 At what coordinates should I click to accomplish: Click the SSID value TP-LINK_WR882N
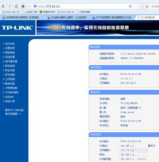click(x=129, y=103)
